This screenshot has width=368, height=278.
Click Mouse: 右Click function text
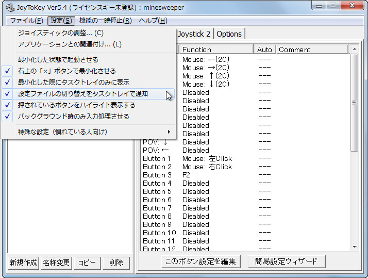tap(207, 167)
